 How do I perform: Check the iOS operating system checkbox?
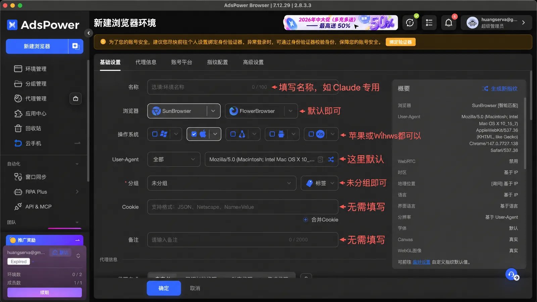point(311,134)
